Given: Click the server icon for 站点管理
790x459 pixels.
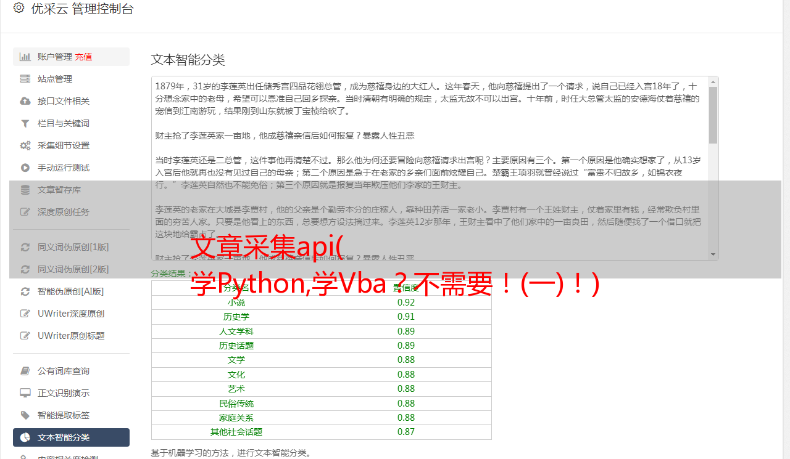Looking at the screenshot, I should pyautogui.click(x=25, y=79).
